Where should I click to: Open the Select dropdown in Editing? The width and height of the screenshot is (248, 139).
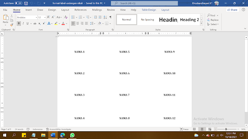point(213,24)
